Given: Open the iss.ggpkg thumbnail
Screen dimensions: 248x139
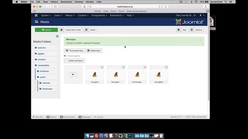Looking at the screenshot, I should click(x=95, y=75).
